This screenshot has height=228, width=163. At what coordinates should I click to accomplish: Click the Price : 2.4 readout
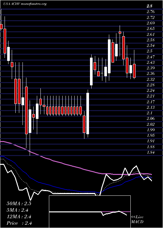coord(19,223)
